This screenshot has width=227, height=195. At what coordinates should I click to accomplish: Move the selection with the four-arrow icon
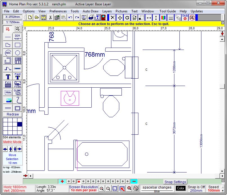point(120,18)
